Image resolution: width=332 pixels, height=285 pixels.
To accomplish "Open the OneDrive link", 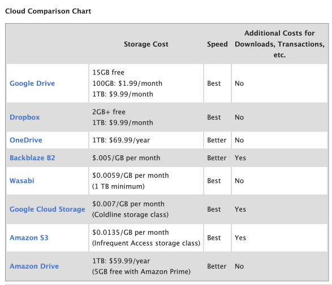I will click(x=26, y=140).
